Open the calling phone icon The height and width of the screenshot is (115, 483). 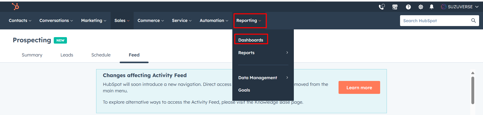pos(381,7)
